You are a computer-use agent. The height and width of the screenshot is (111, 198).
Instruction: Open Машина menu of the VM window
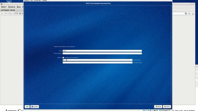pyautogui.click(x=27, y=1)
